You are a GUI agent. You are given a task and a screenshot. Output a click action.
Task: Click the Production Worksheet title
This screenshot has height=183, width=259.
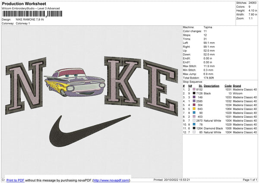(24, 3)
